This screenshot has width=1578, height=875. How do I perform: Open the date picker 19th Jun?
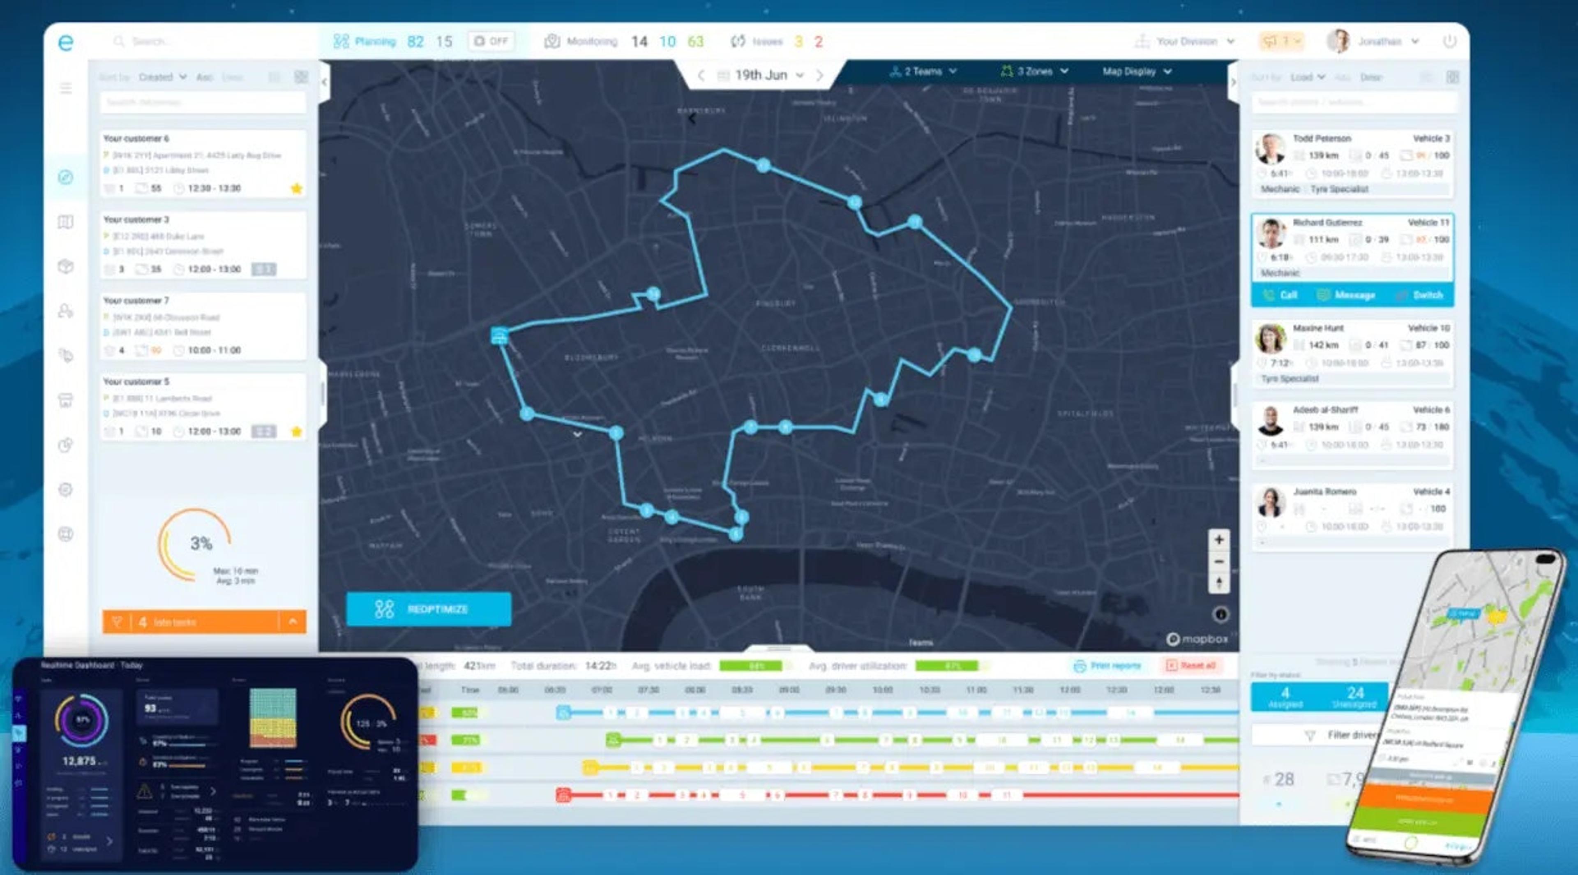click(761, 75)
